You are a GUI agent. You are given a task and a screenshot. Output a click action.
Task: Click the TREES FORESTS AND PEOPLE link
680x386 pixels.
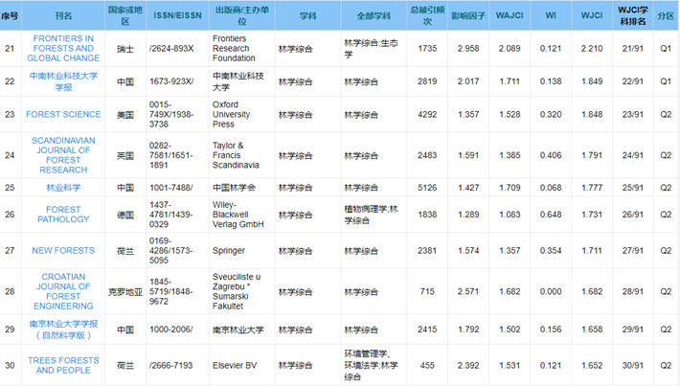(x=63, y=365)
